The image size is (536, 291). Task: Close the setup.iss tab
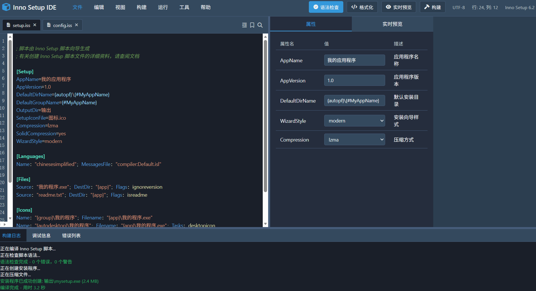[35, 25]
